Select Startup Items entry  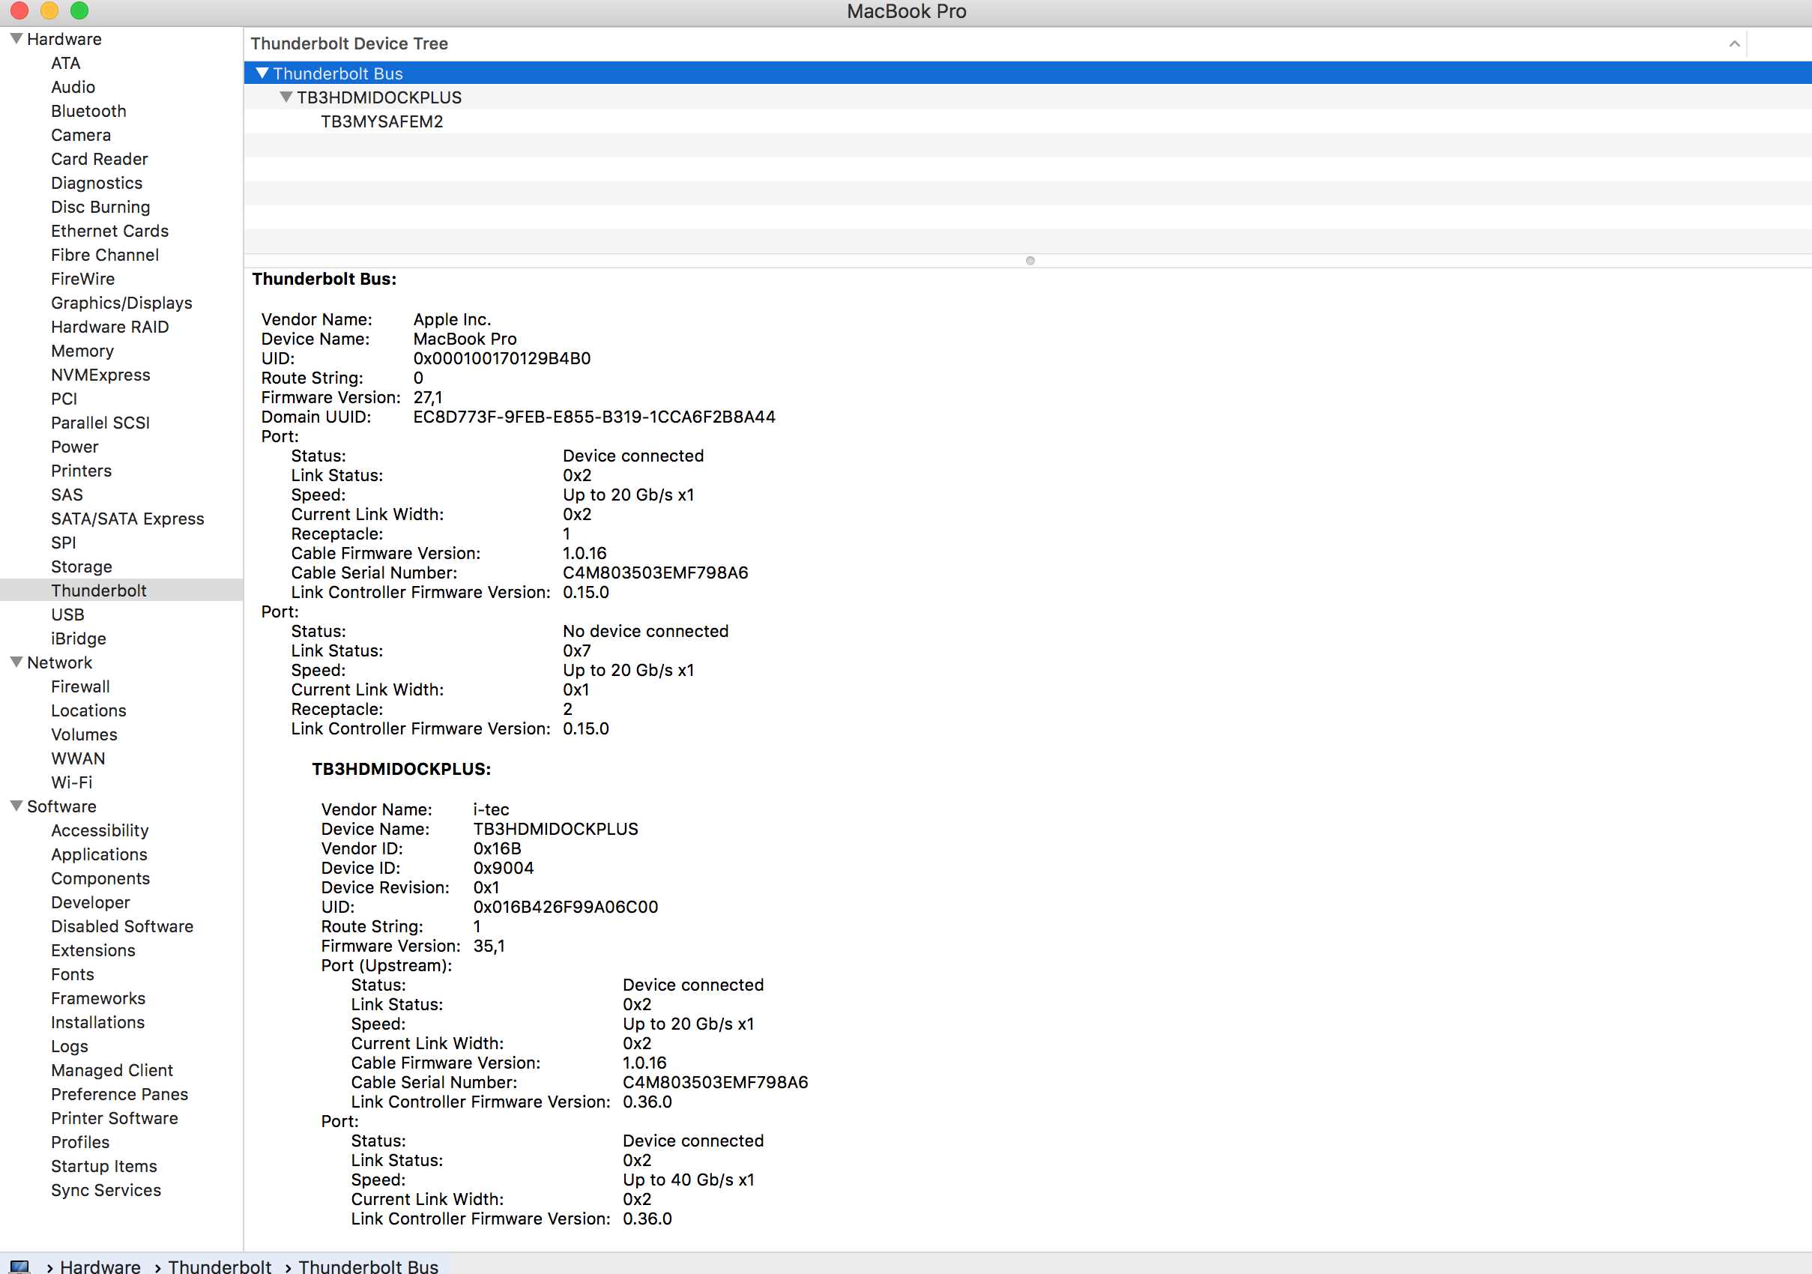tap(104, 1166)
